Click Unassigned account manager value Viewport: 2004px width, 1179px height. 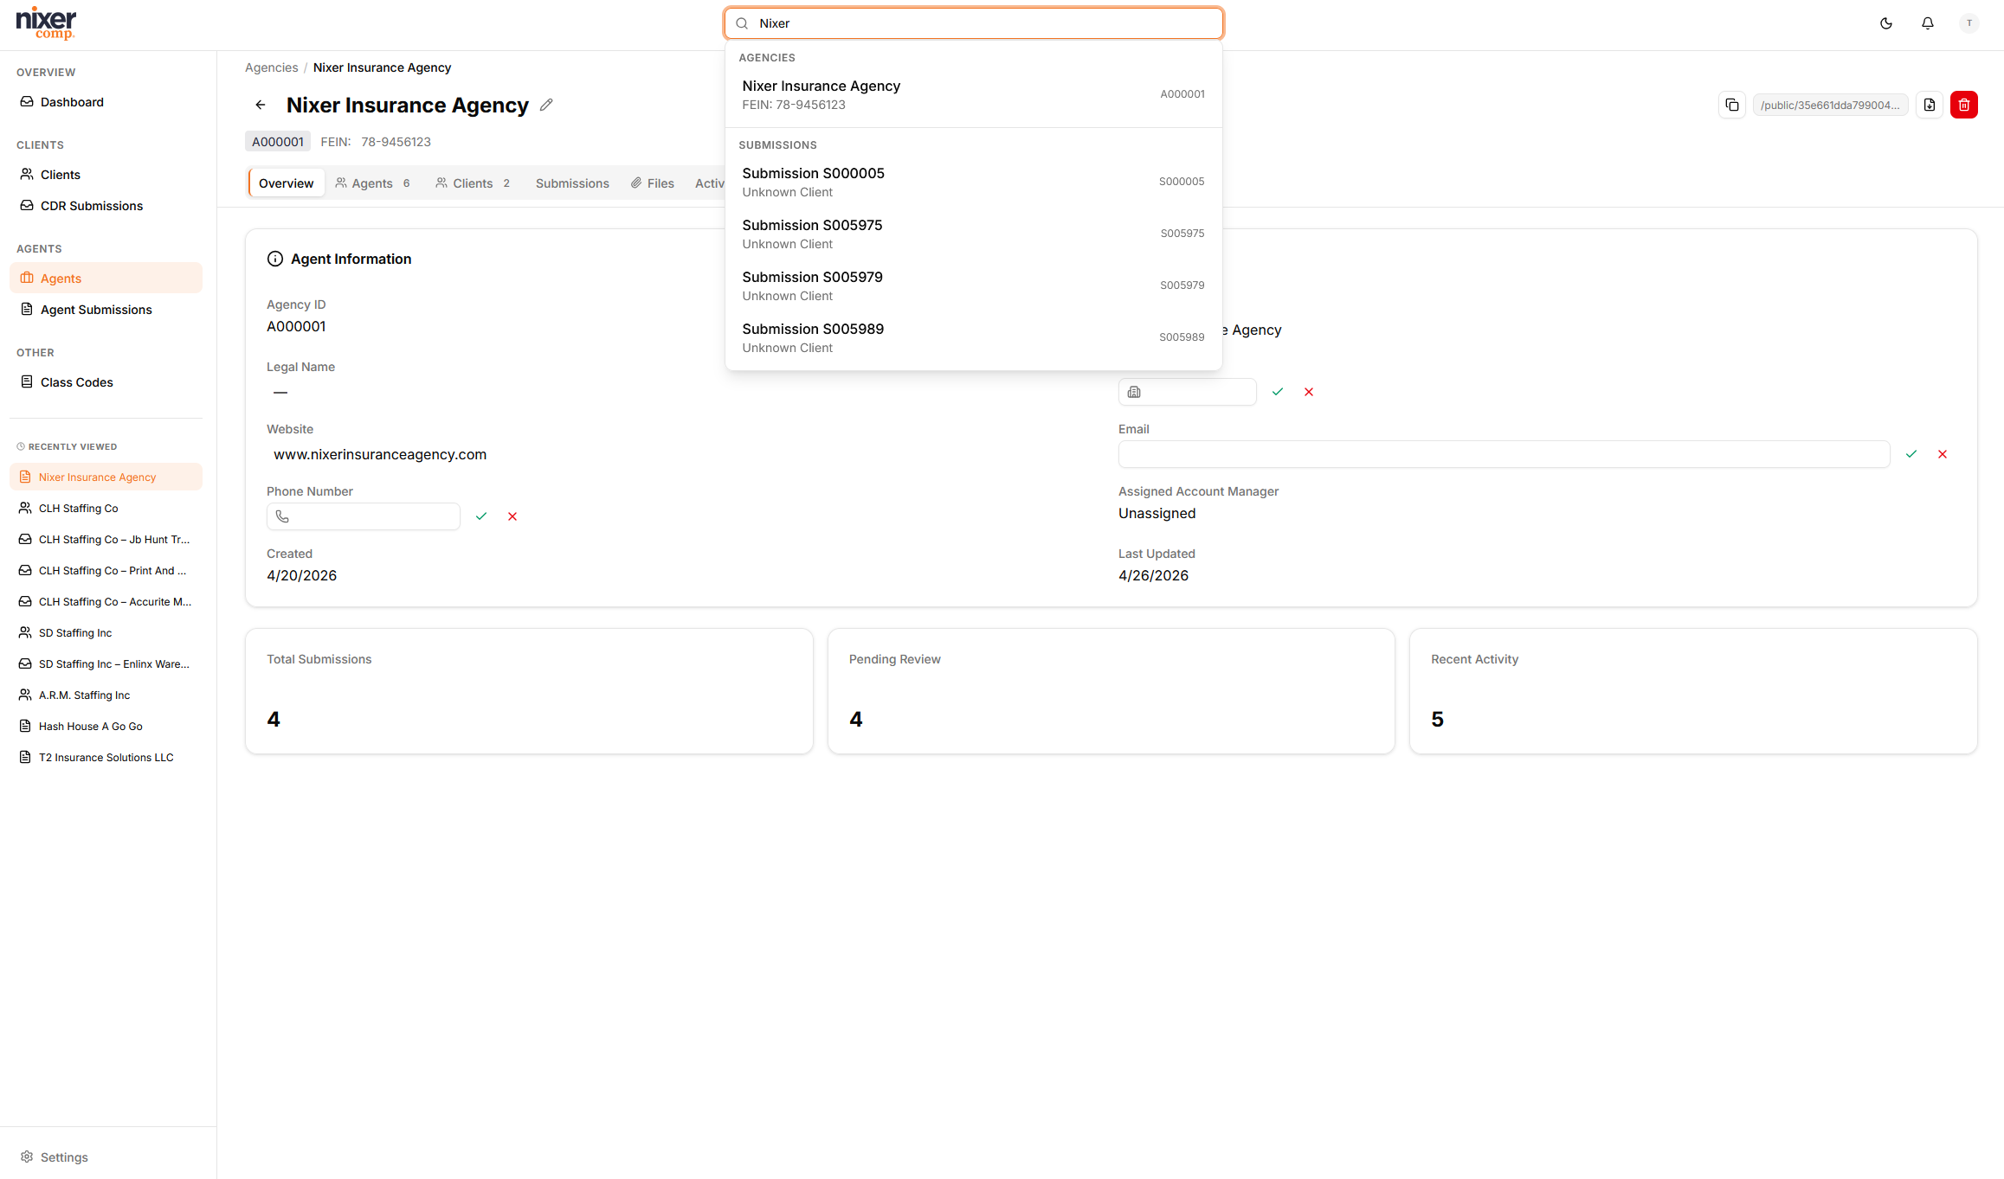[1157, 513]
